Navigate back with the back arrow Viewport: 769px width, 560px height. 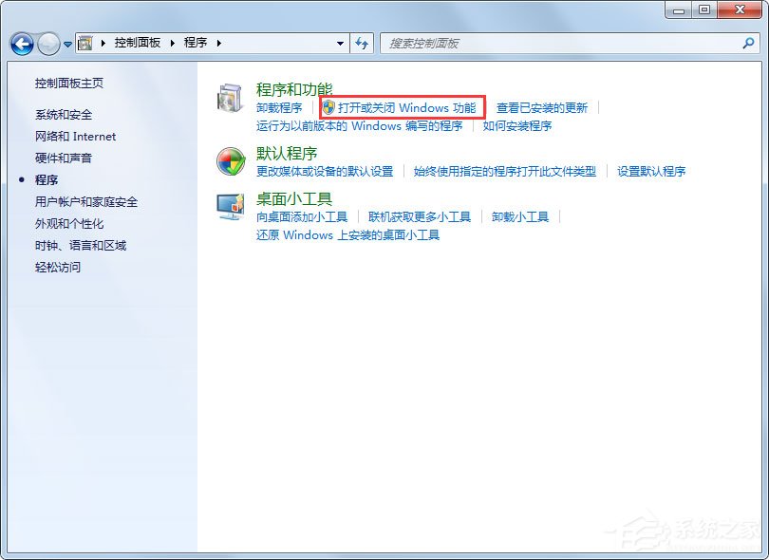tap(21, 43)
